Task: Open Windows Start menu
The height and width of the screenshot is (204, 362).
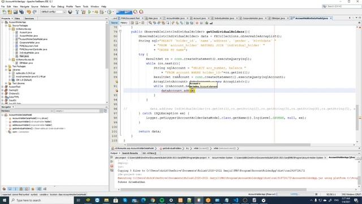Action: tap(5, 200)
